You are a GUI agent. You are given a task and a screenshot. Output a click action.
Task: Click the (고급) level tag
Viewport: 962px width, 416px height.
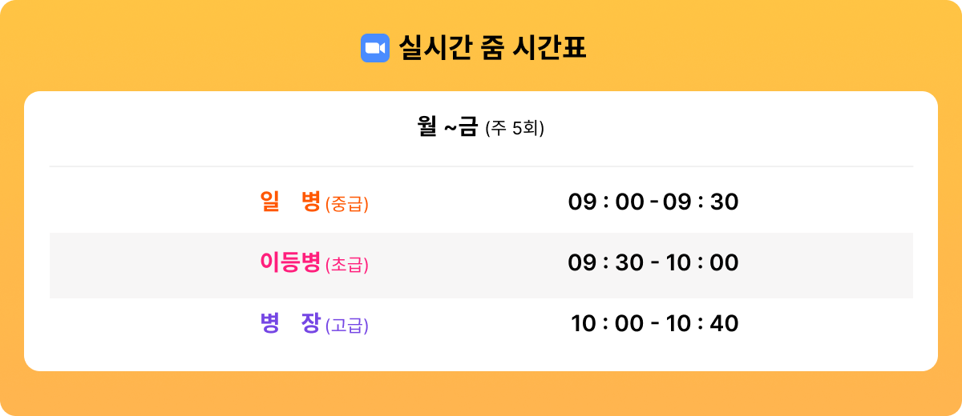pos(347,326)
